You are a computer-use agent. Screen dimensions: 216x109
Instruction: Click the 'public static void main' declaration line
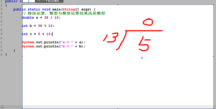pos(54,9)
